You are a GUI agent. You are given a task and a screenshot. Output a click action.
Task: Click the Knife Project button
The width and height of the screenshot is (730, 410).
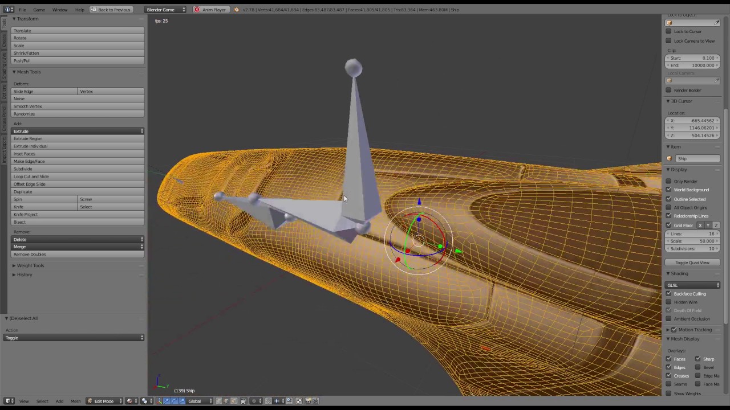click(x=78, y=214)
